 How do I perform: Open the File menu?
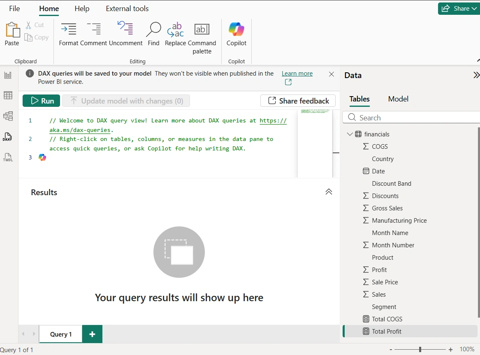click(14, 9)
